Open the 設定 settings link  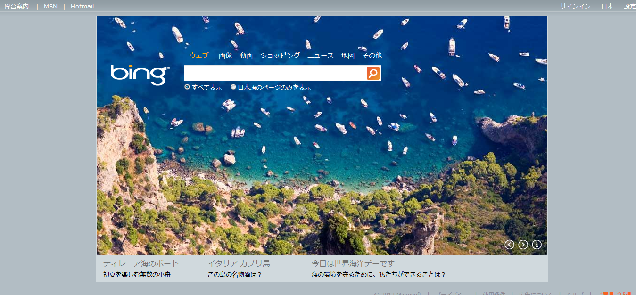coord(629,6)
